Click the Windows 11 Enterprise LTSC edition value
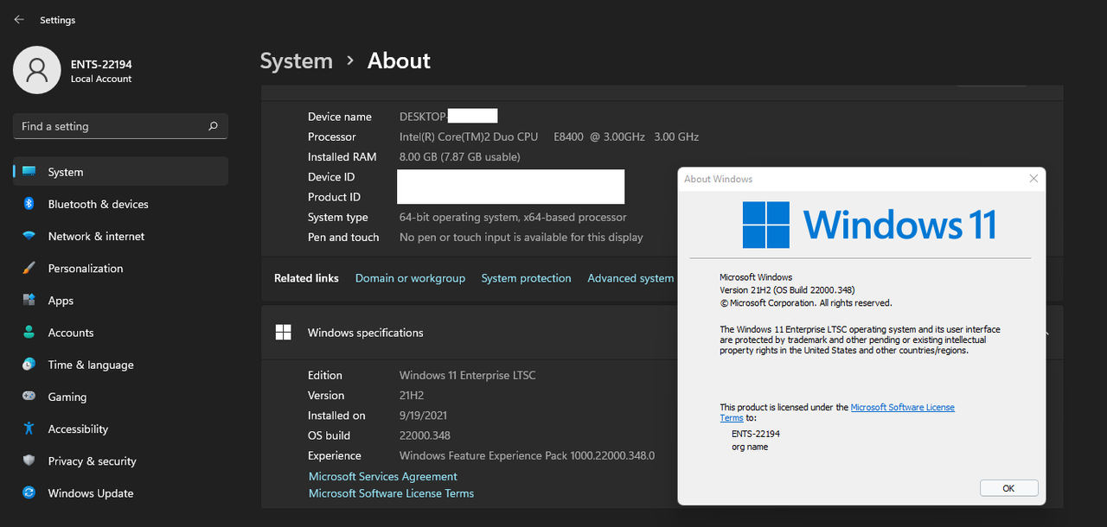 tap(467, 375)
